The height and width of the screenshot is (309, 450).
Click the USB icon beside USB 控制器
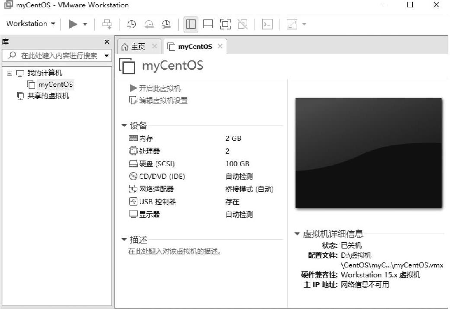tap(133, 202)
